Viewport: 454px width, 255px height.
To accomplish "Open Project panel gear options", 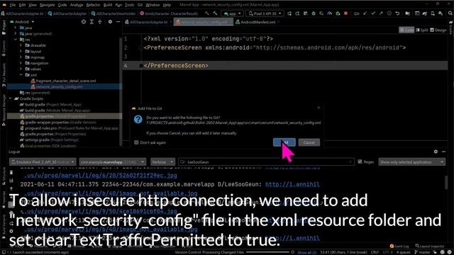I will coord(110,22).
